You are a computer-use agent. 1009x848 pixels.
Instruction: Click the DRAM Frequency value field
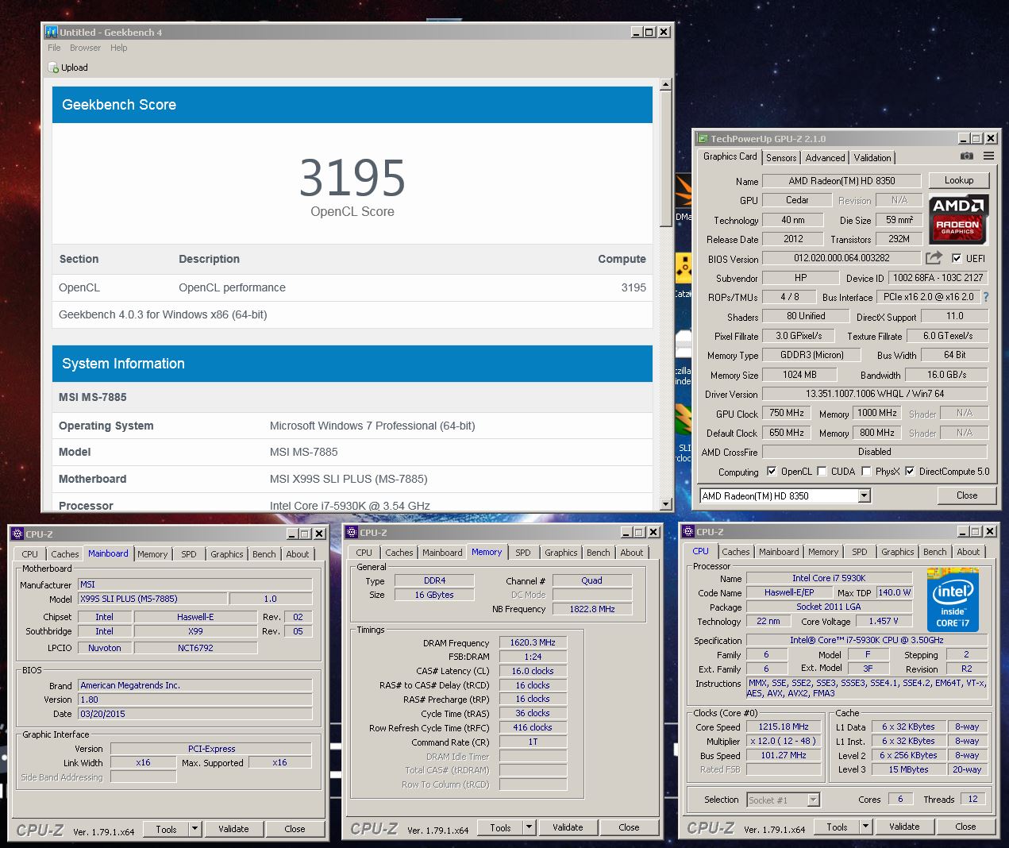(533, 642)
